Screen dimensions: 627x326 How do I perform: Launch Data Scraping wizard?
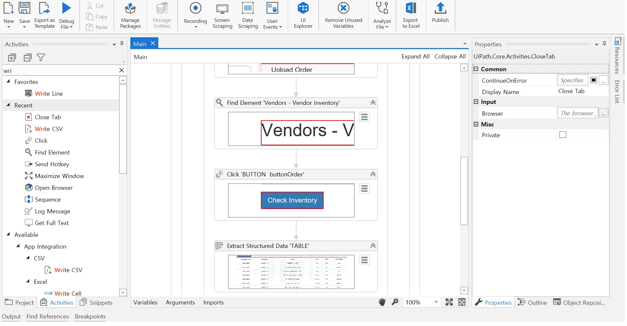pyautogui.click(x=248, y=15)
